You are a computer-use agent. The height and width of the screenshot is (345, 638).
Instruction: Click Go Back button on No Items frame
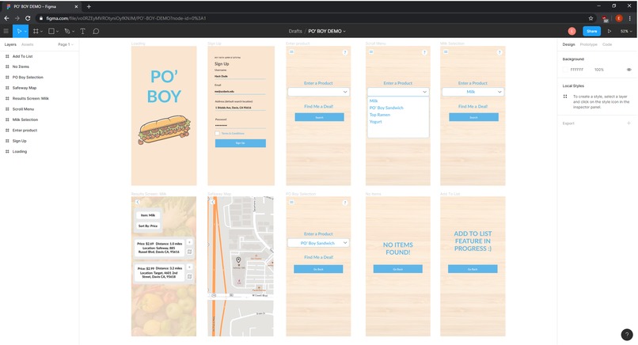[398, 269]
